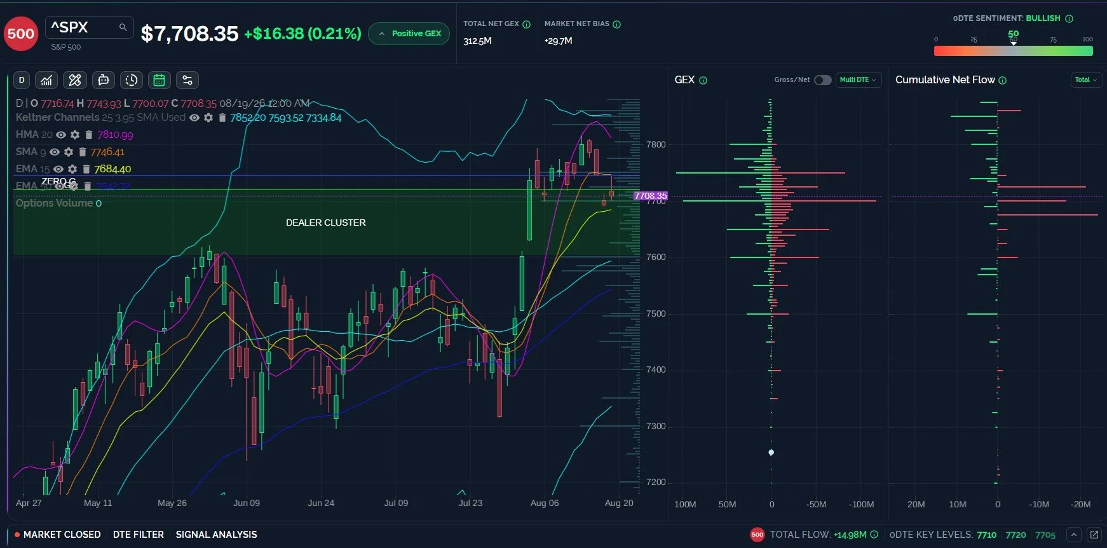Click the ^SPX ticker input
Image resolution: width=1107 pixels, height=548 pixels.
(x=90, y=27)
